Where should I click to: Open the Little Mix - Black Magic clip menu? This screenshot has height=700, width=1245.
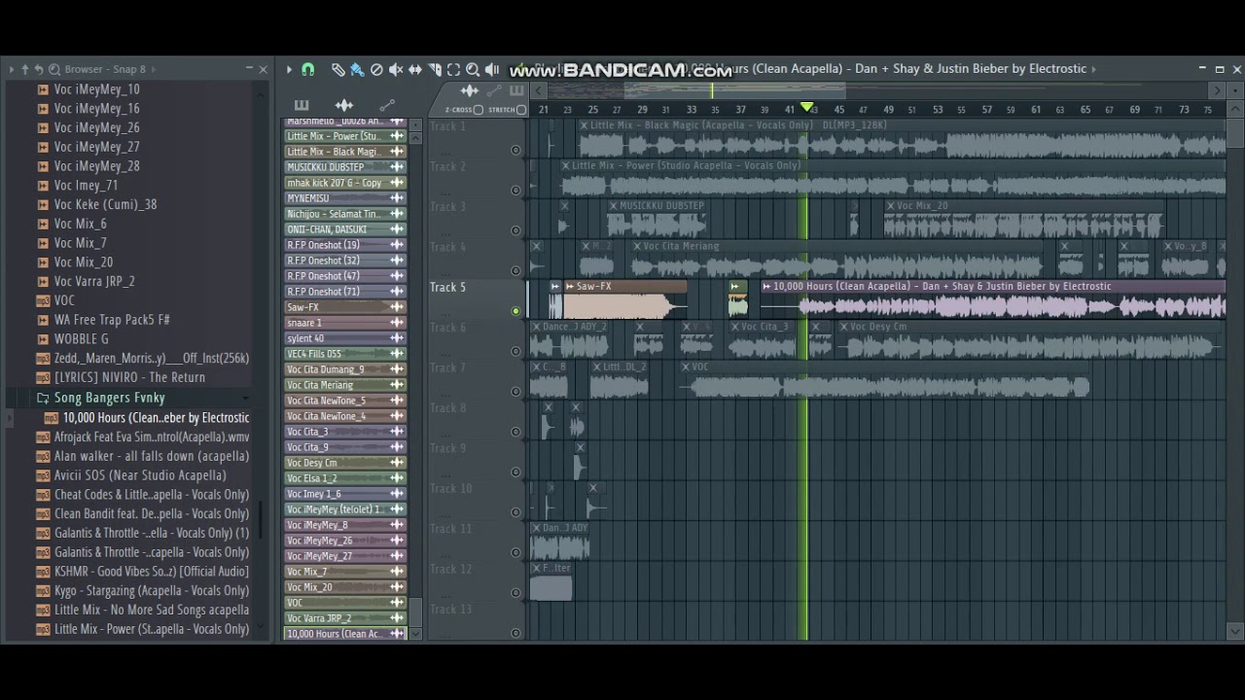click(x=584, y=125)
